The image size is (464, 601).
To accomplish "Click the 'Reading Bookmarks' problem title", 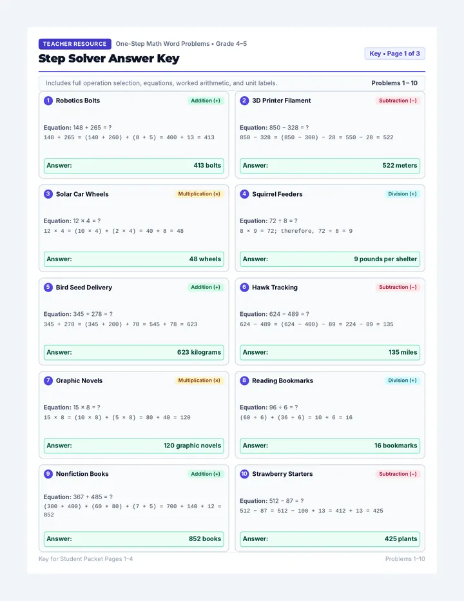I will [x=282, y=380].
